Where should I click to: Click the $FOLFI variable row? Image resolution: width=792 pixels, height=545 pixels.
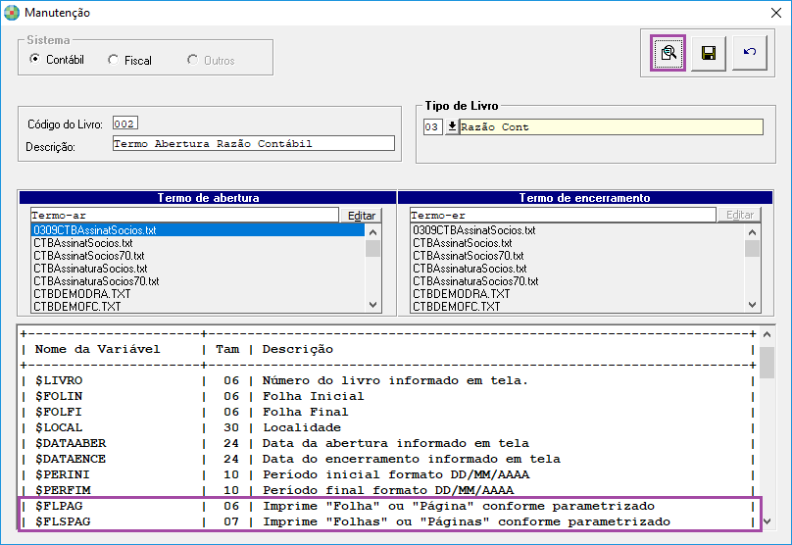(x=388, y=412)
